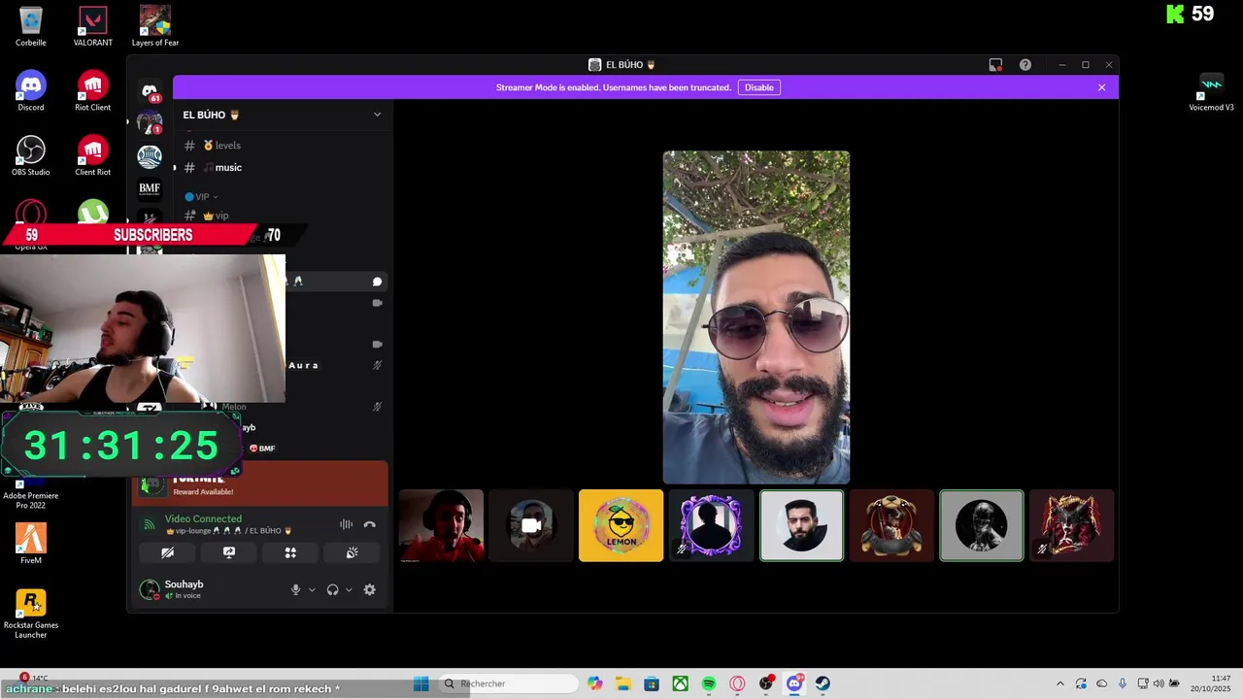Click noise suppression waveform icon
This screenshot has height=699, width=1243.
click(346, 524)
